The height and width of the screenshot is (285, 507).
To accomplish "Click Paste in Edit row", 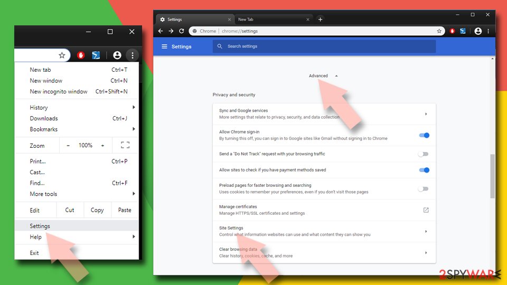I will [x=125, y=210].
